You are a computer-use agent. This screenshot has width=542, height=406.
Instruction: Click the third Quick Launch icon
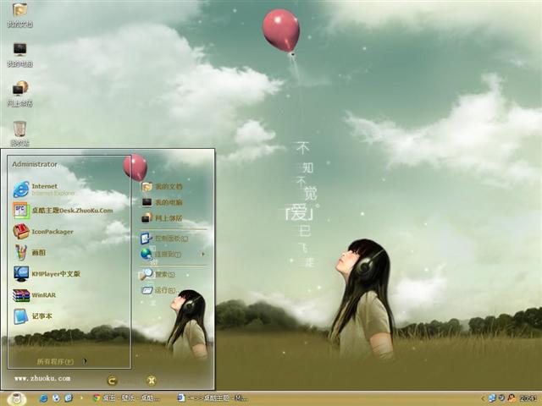[69, 398]
